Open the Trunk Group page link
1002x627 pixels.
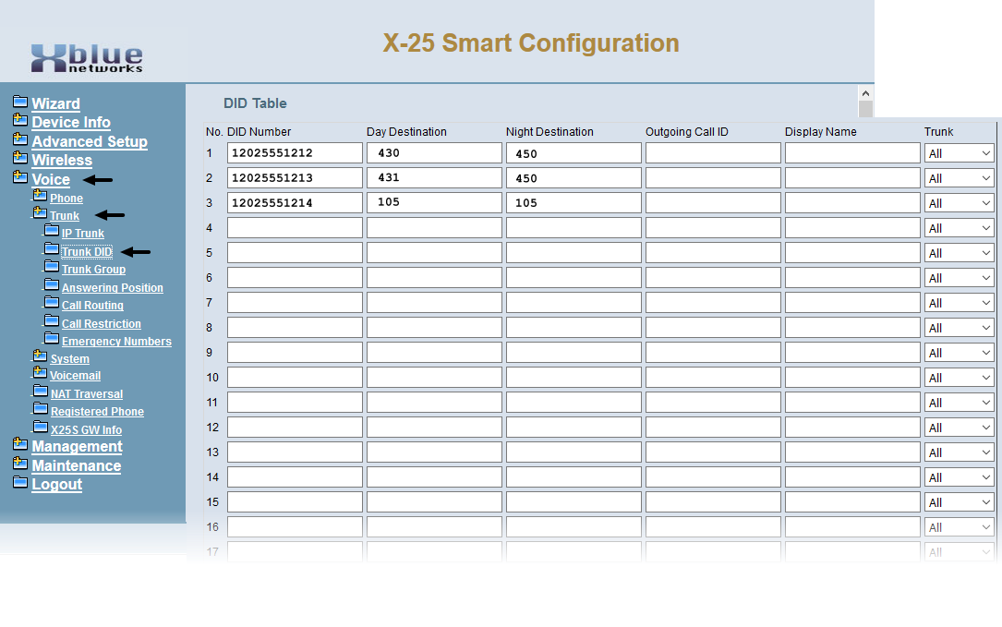point(93,270)
